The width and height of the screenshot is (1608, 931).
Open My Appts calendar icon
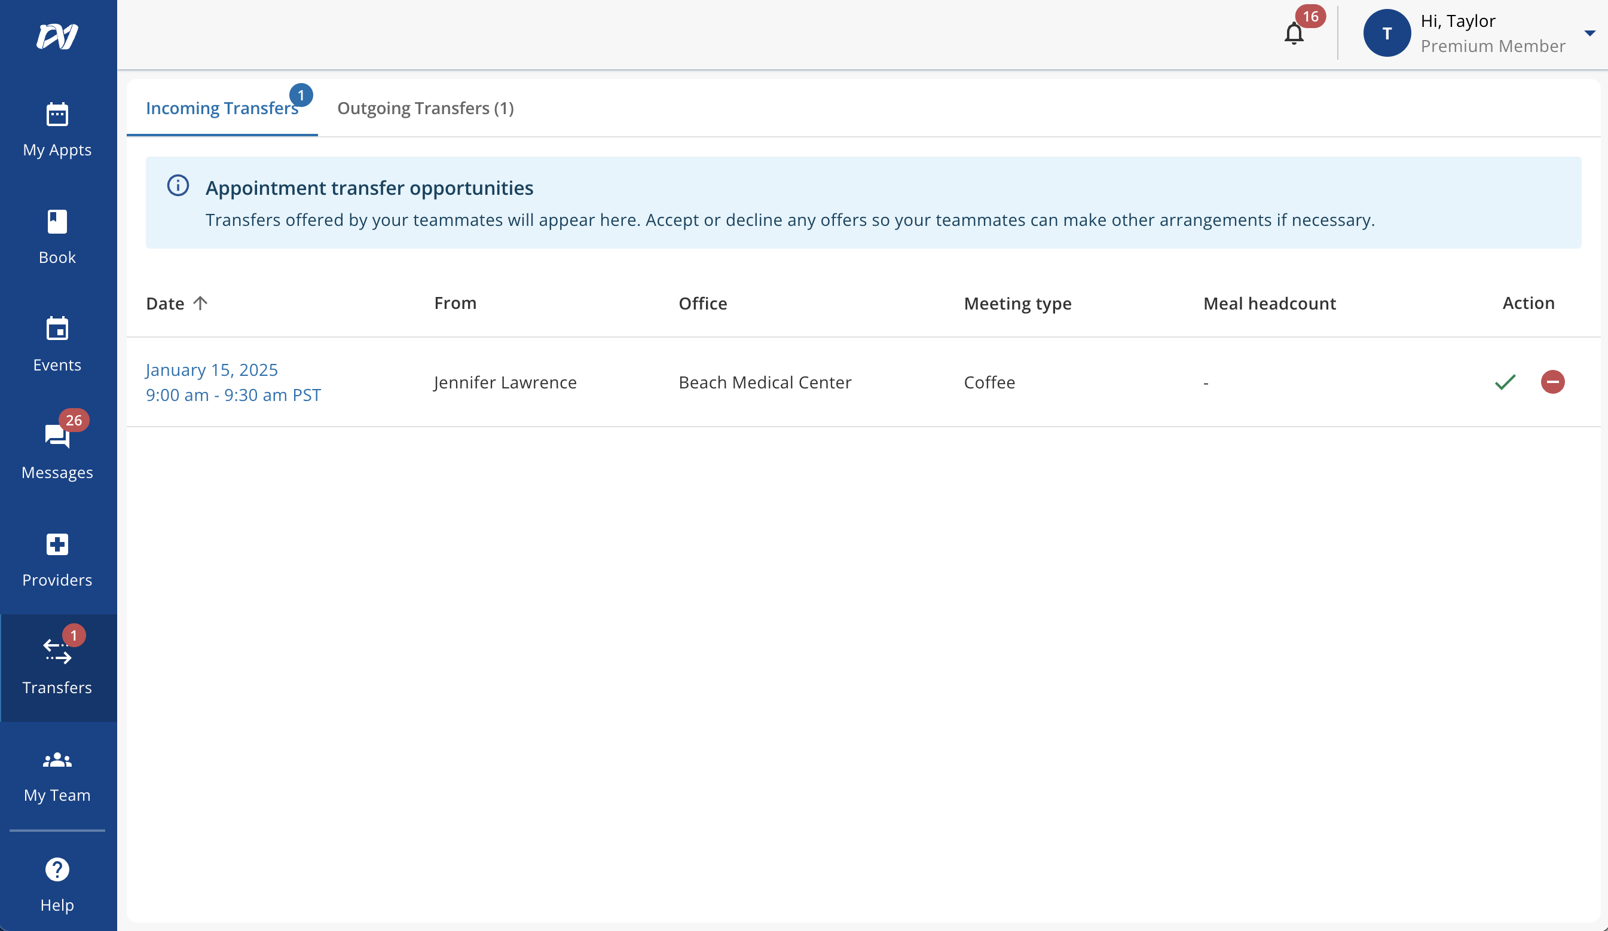coord(57,115)
